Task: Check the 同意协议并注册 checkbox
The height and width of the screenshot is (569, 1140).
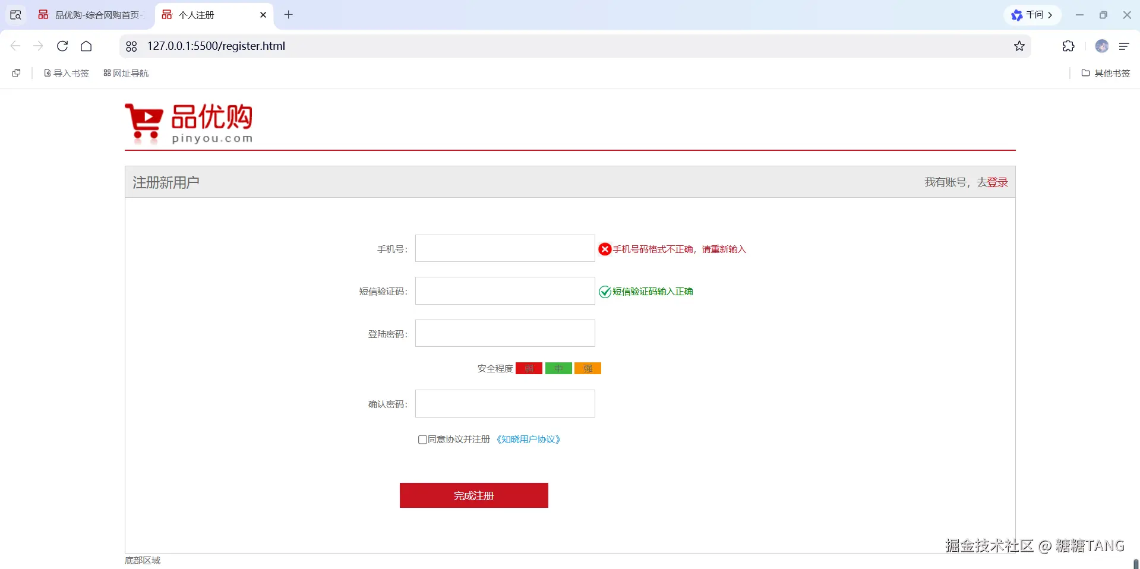Action: 422,440
